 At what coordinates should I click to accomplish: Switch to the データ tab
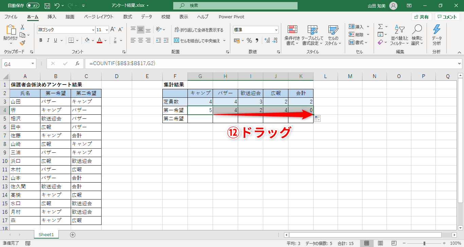147,17
